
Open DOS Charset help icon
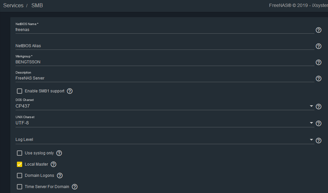318,107
